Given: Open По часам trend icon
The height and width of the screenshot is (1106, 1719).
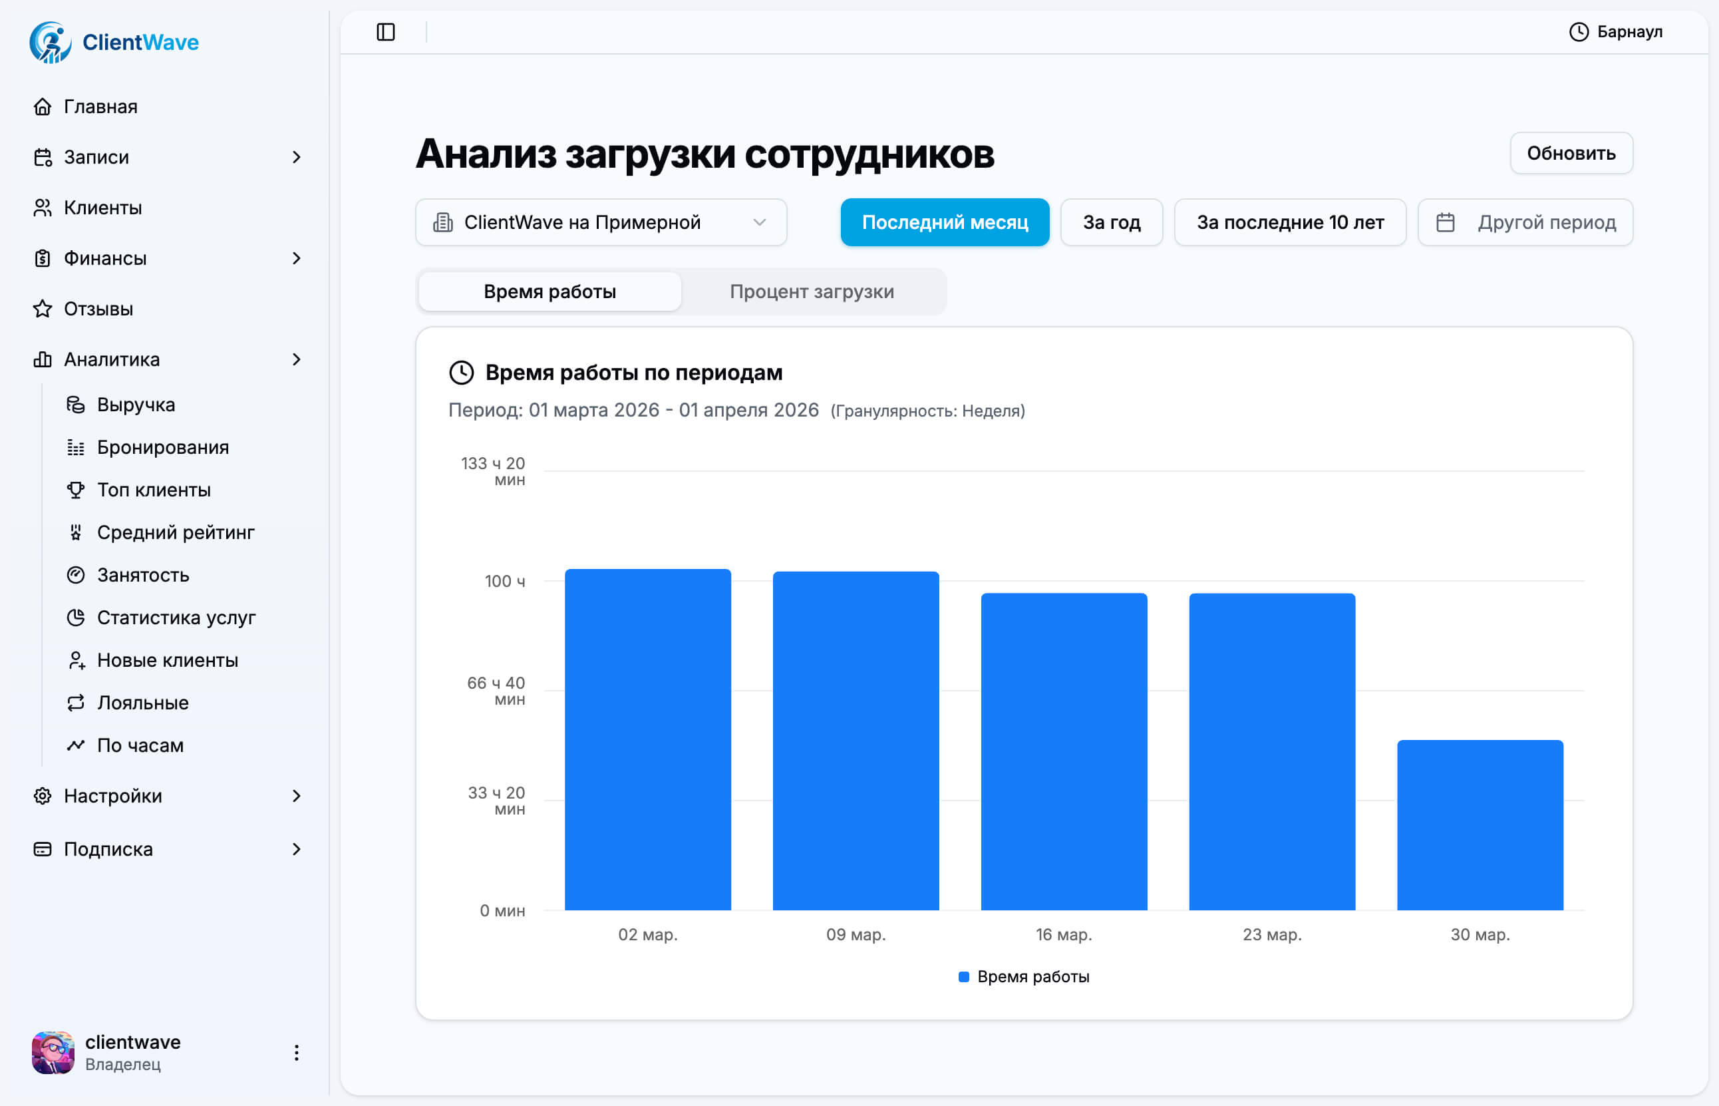Looking at the screenshot, I should [76, 745].
